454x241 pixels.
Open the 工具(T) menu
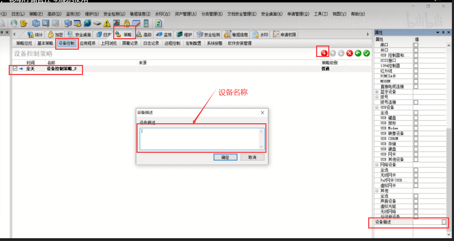(321, 14)
